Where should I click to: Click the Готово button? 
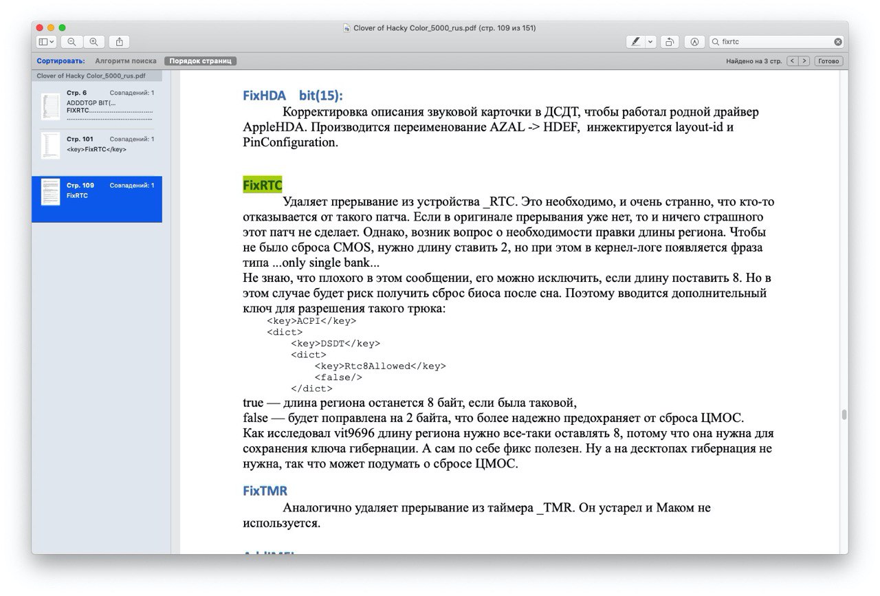828,61
